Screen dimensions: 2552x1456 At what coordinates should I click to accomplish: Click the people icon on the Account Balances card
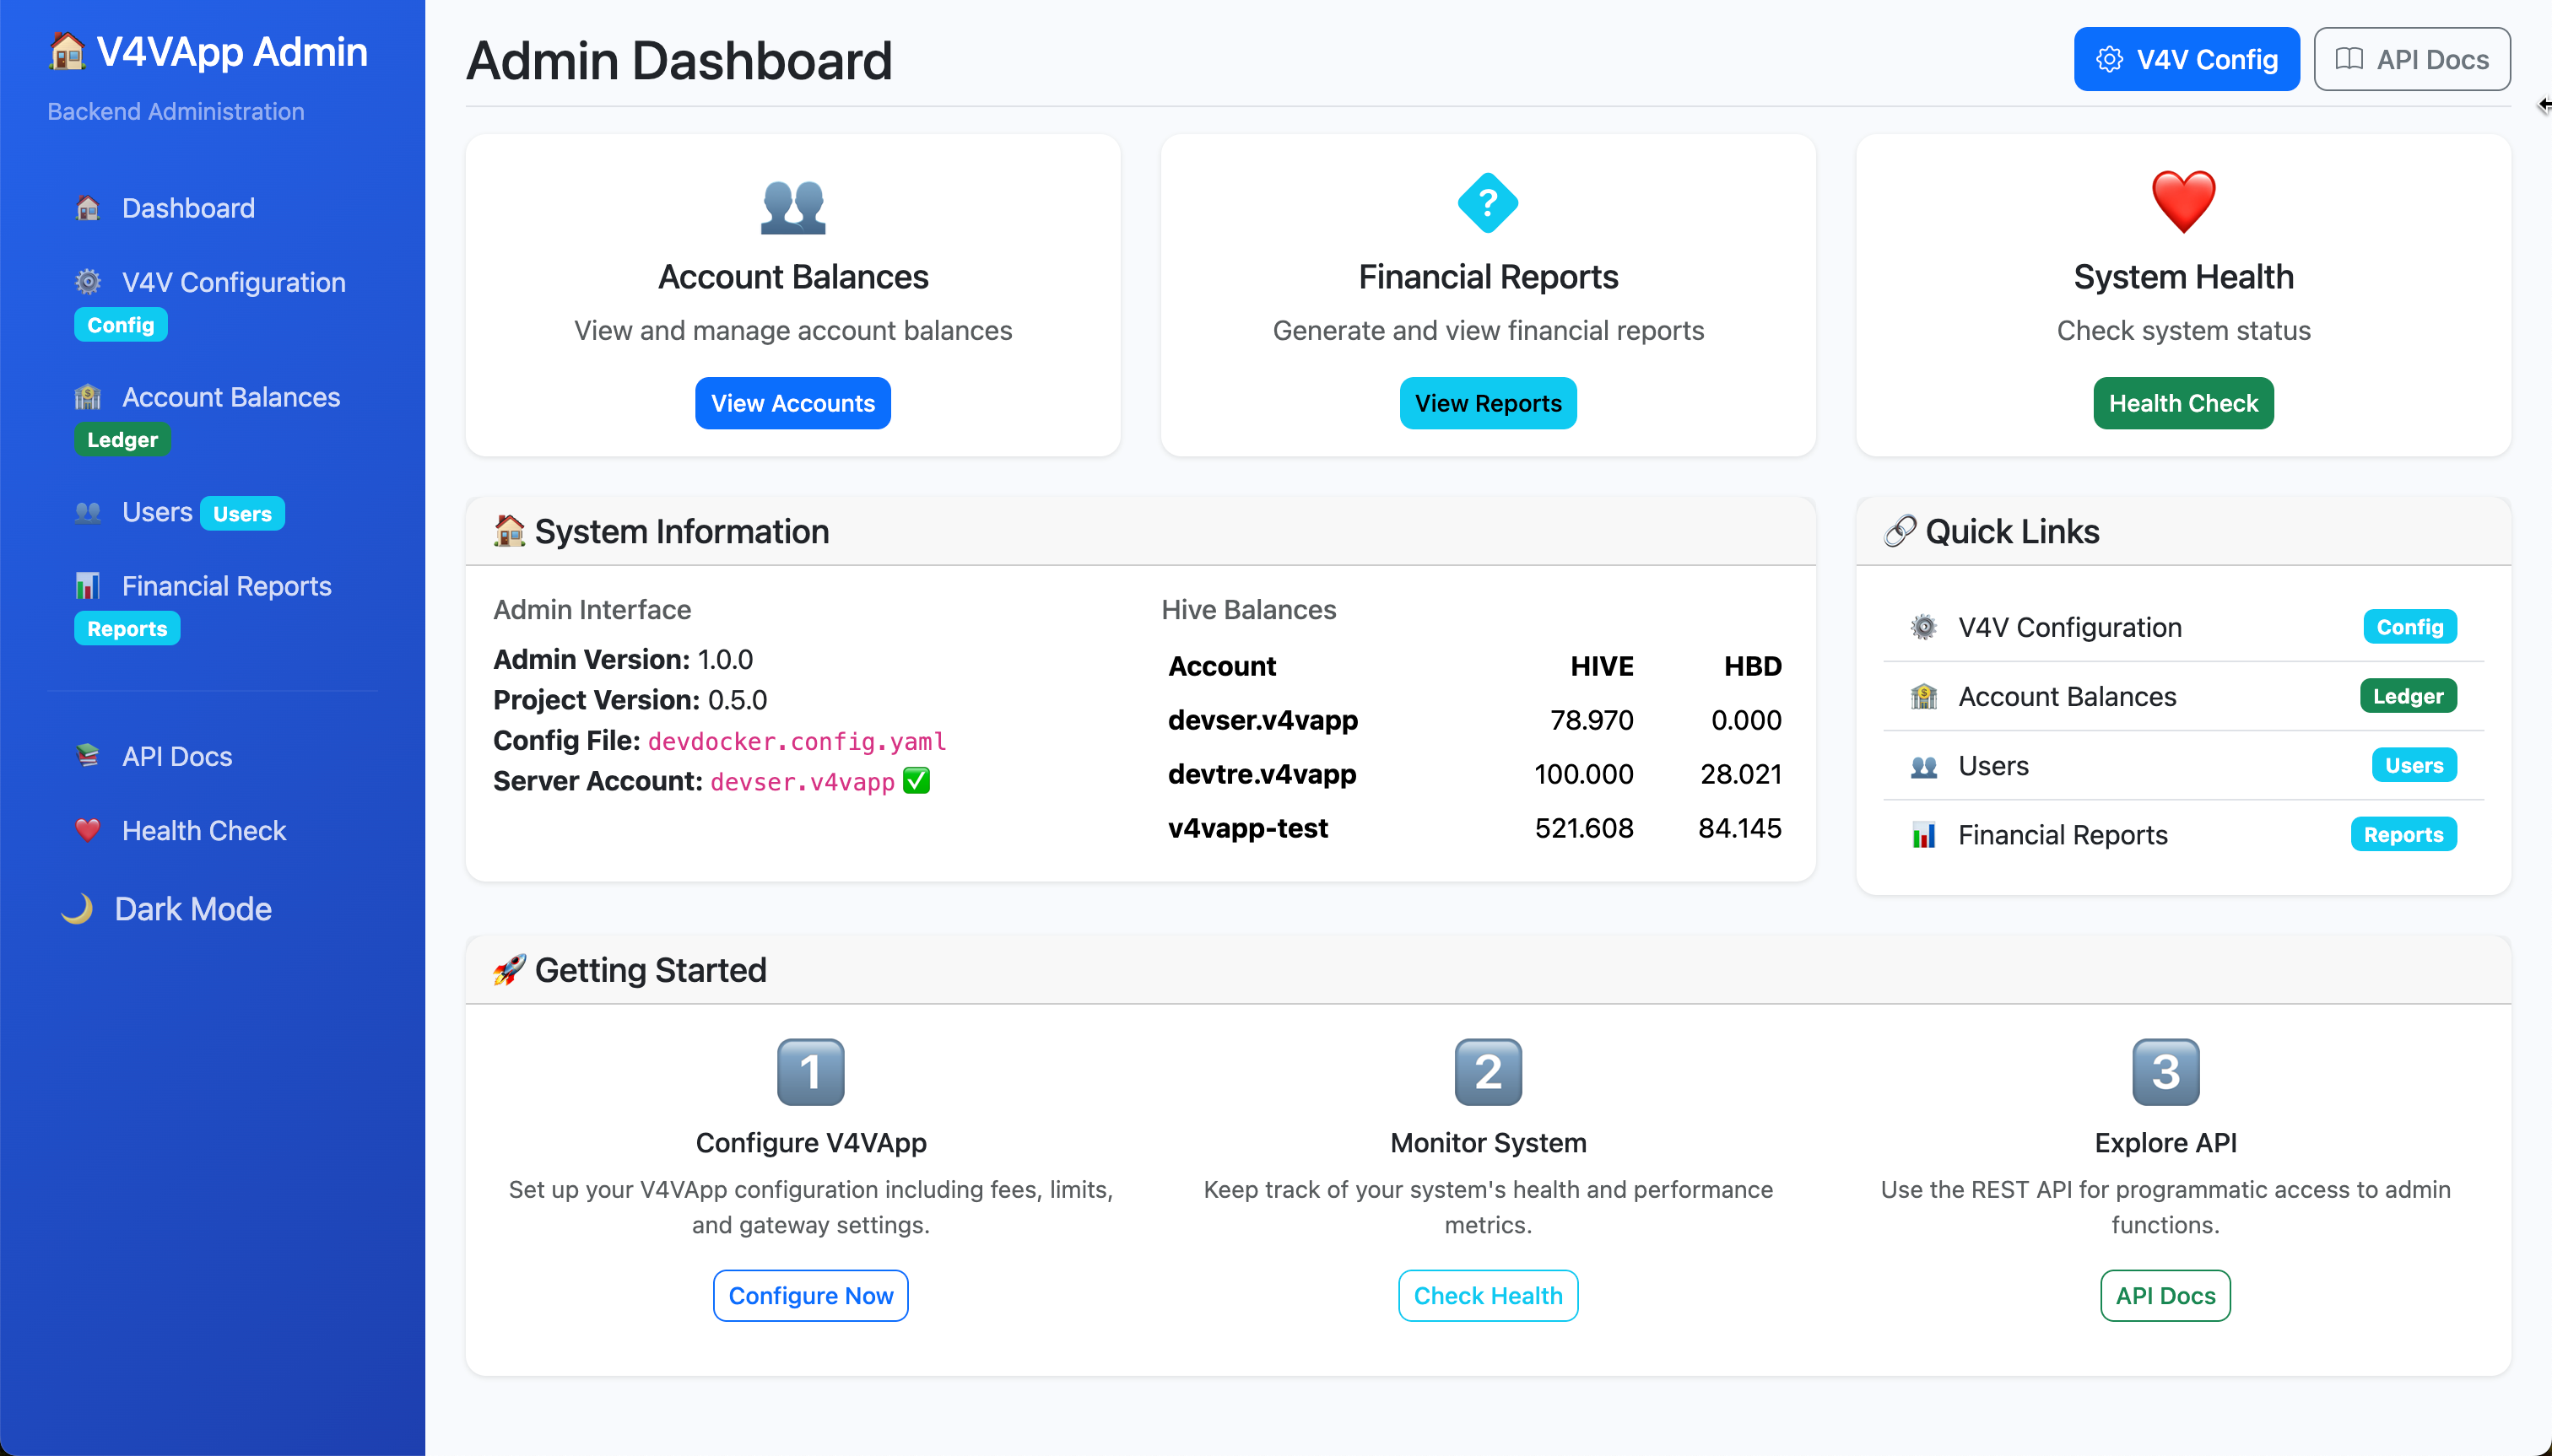click(792, 207)
